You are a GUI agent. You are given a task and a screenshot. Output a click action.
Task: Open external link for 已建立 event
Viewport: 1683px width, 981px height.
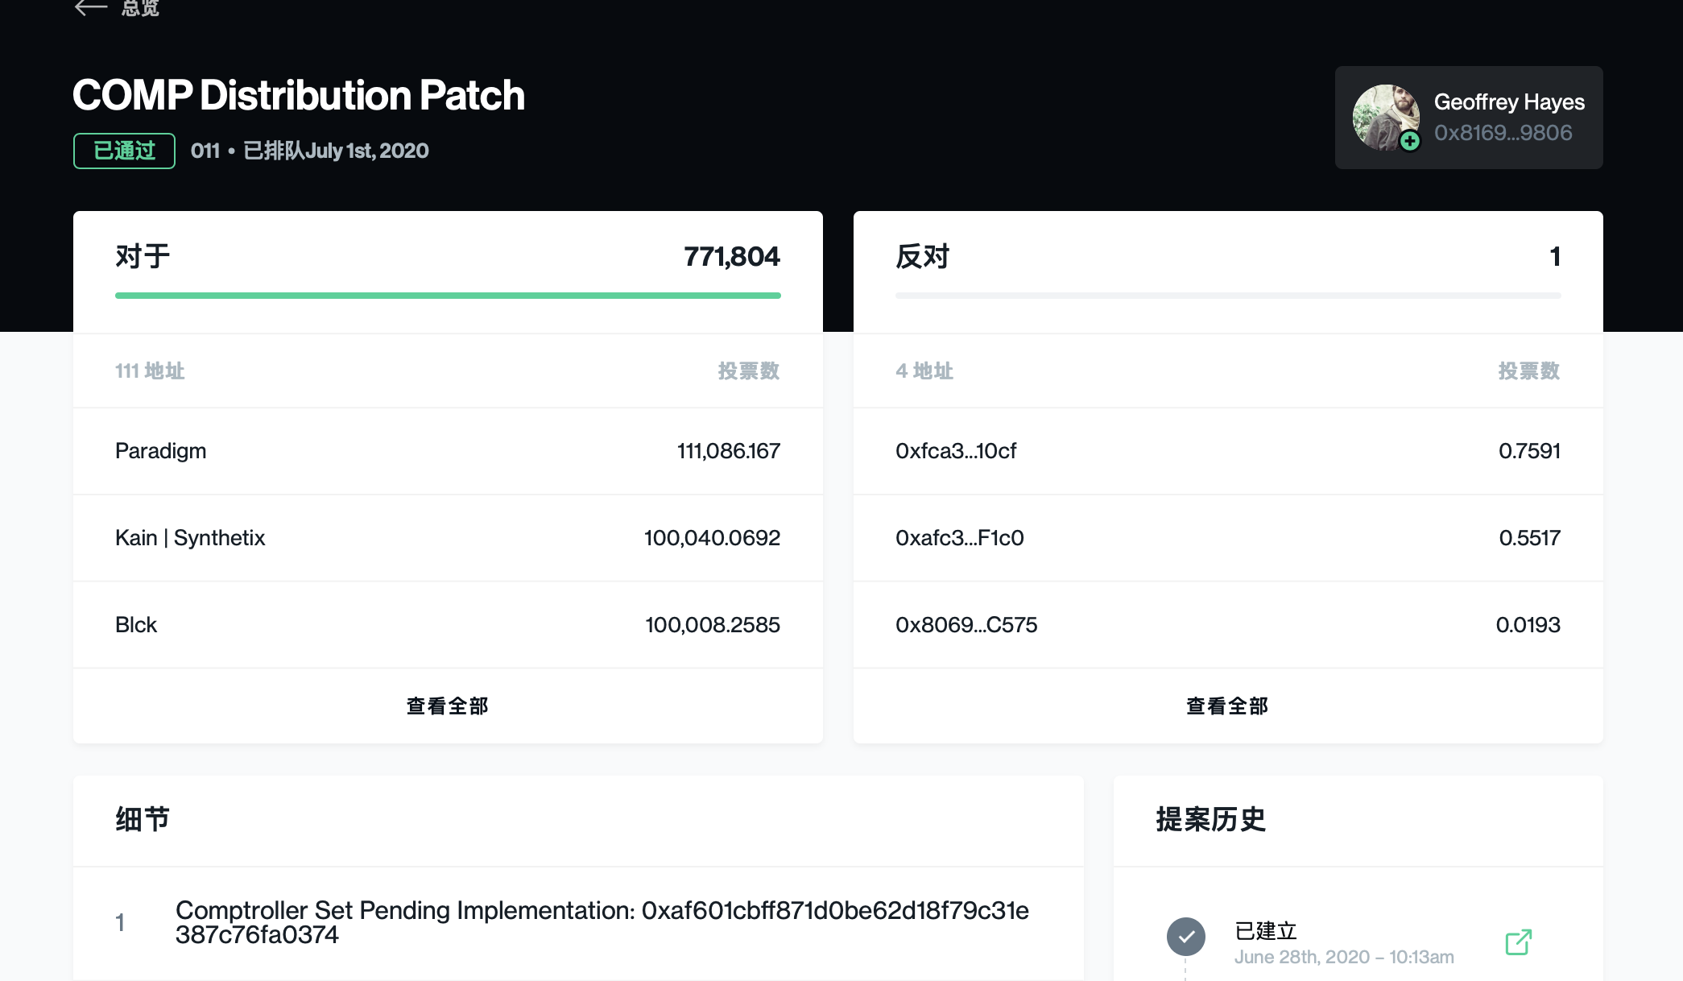point(1518,942)
